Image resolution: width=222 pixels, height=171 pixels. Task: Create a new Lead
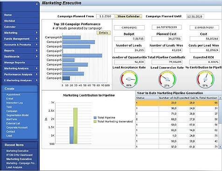9,136
